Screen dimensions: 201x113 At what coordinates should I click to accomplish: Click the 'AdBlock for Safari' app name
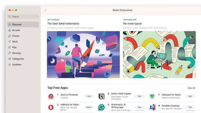(x=70, y=105)
